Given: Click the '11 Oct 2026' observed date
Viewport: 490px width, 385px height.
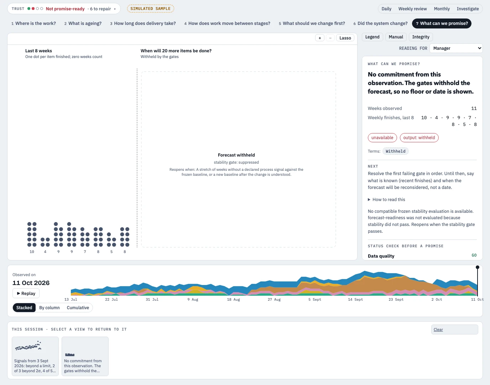Looking at the screenshot, I should 31,283.
